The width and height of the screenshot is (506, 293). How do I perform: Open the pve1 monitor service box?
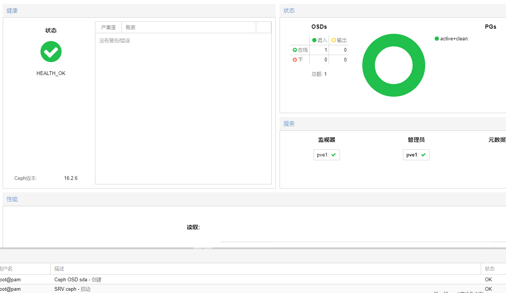pos(327,155)
